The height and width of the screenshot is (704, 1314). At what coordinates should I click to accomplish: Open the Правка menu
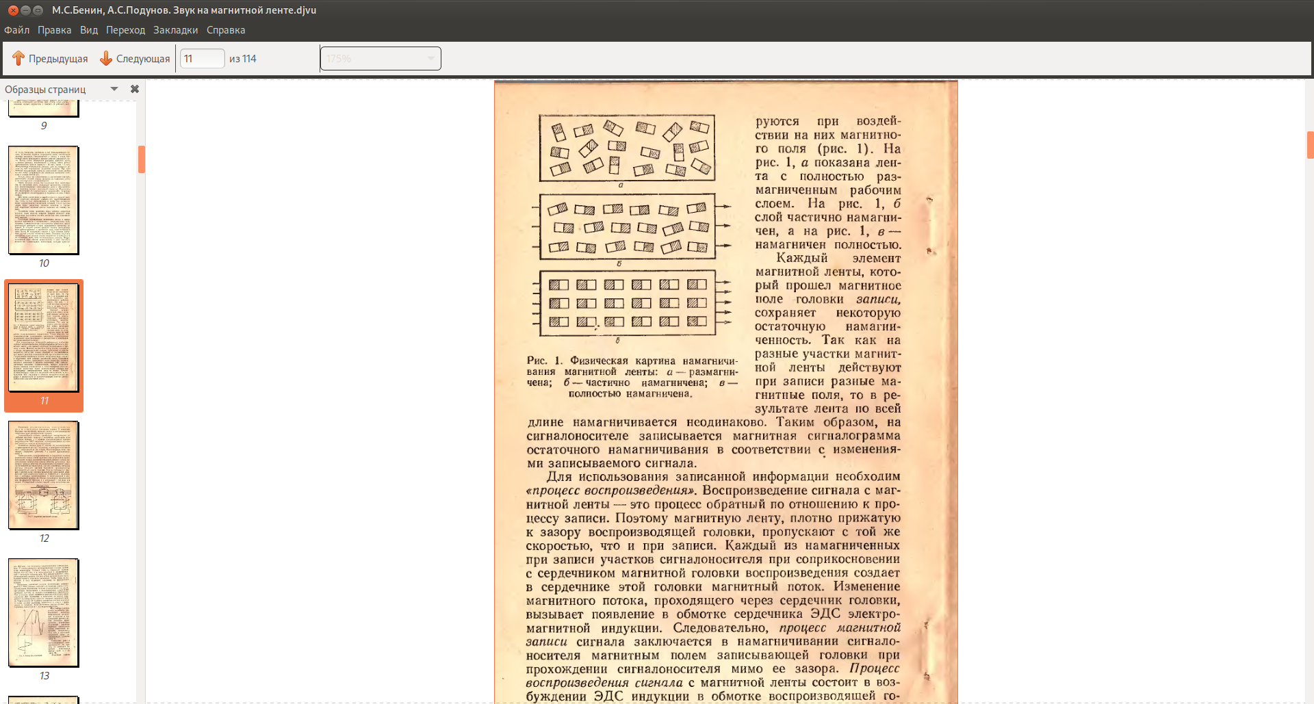click(55, 30)
